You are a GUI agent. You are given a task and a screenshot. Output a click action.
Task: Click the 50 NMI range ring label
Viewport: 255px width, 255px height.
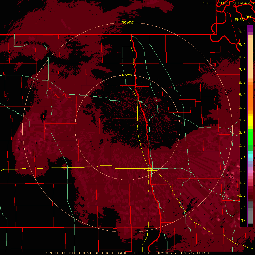tap(127, 75)
